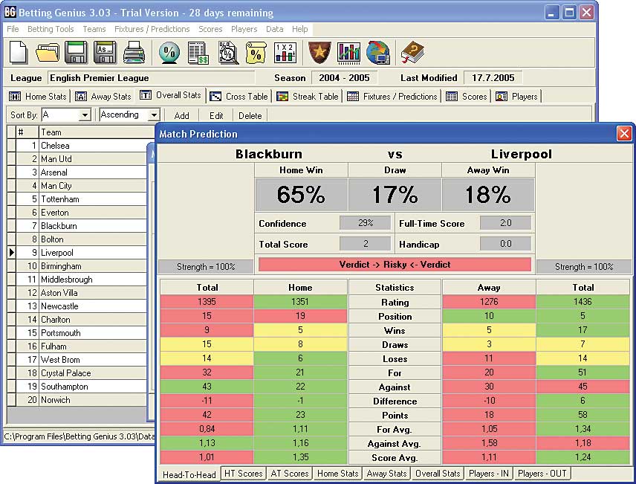Image resolution: width=636 pixels, height=484 pixels.
Task: Open the bar chart statistics icon
Action: pyautogui.click(x=348, y=53)
